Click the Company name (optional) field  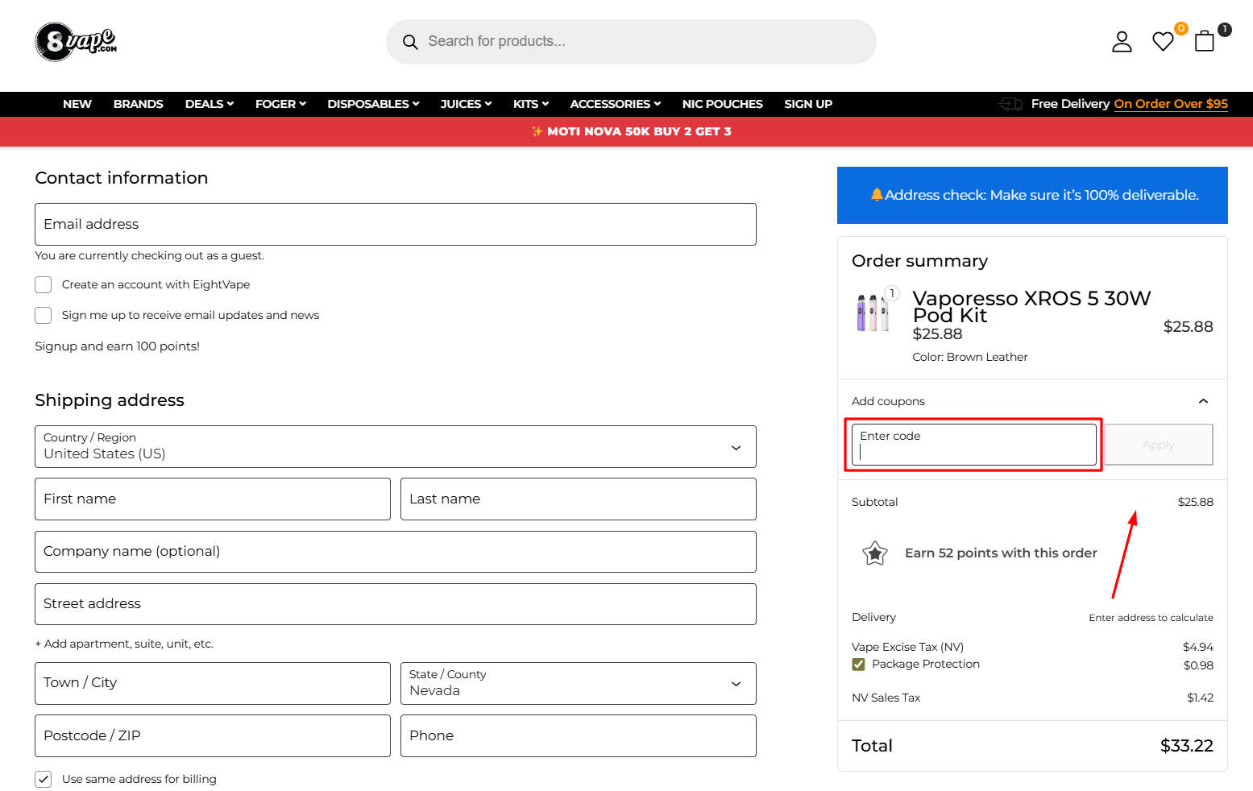coord(396,552)
